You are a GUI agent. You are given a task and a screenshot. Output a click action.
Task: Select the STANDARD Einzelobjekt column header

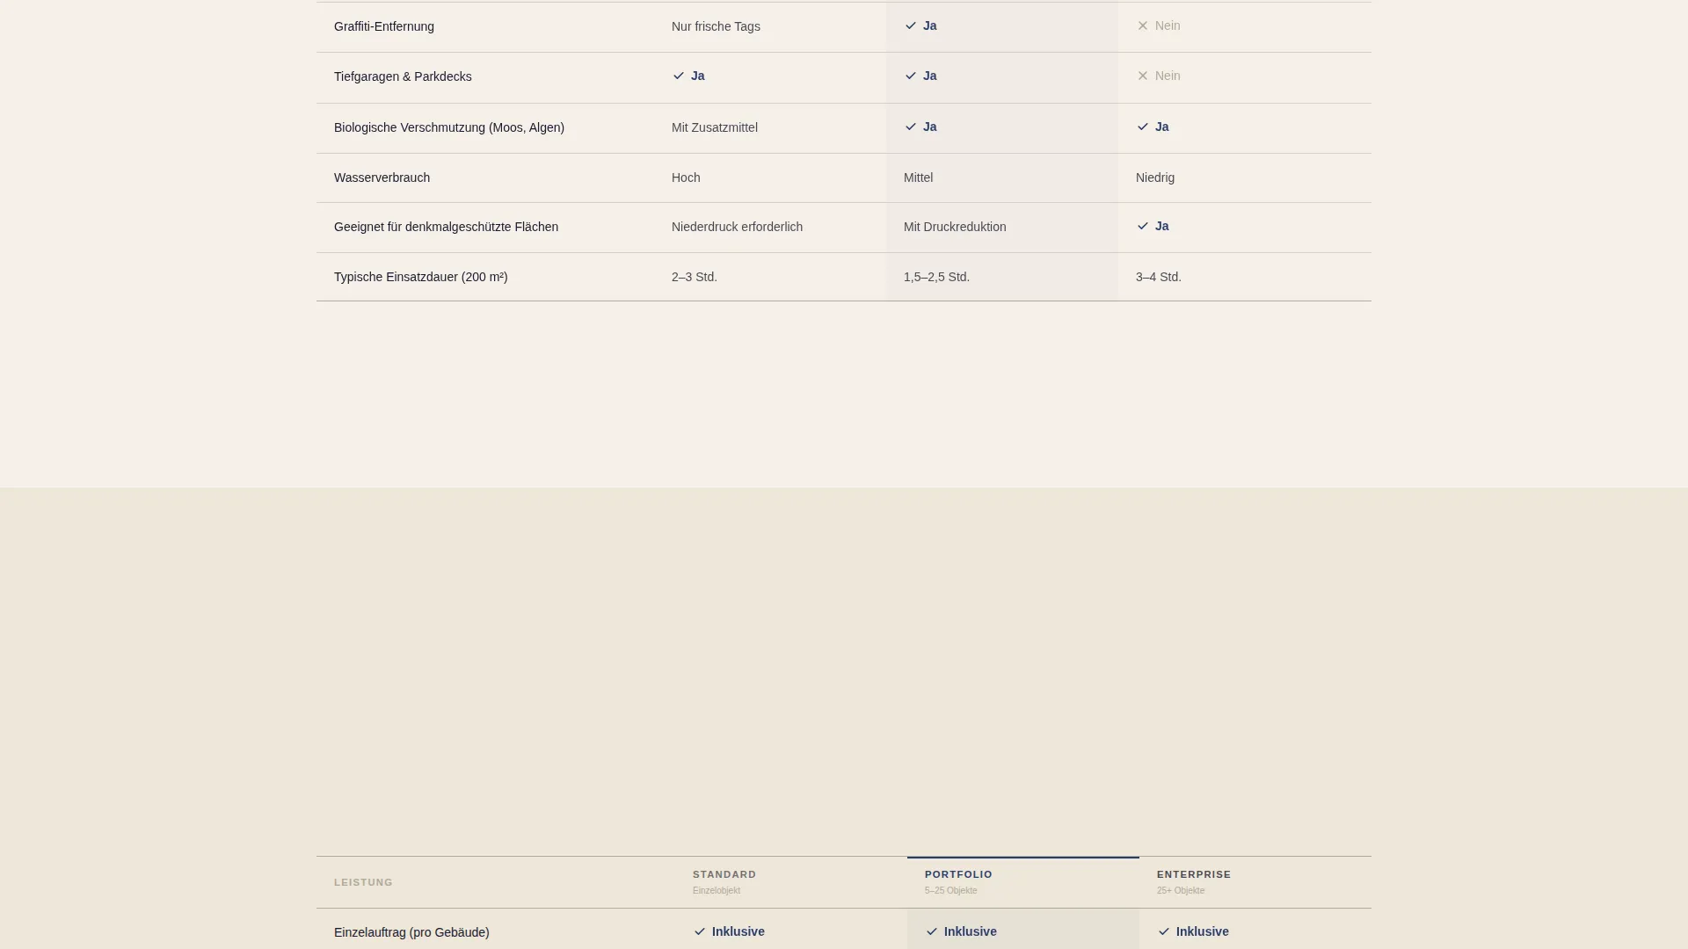tap(791, 882)
